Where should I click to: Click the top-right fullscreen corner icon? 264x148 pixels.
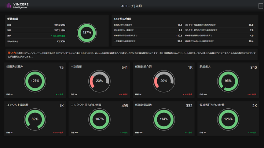click(x=260, y=6)
